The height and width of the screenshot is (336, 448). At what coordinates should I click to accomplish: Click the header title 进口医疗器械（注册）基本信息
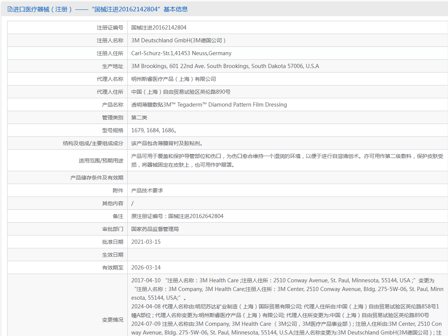[x=100, y=9]
